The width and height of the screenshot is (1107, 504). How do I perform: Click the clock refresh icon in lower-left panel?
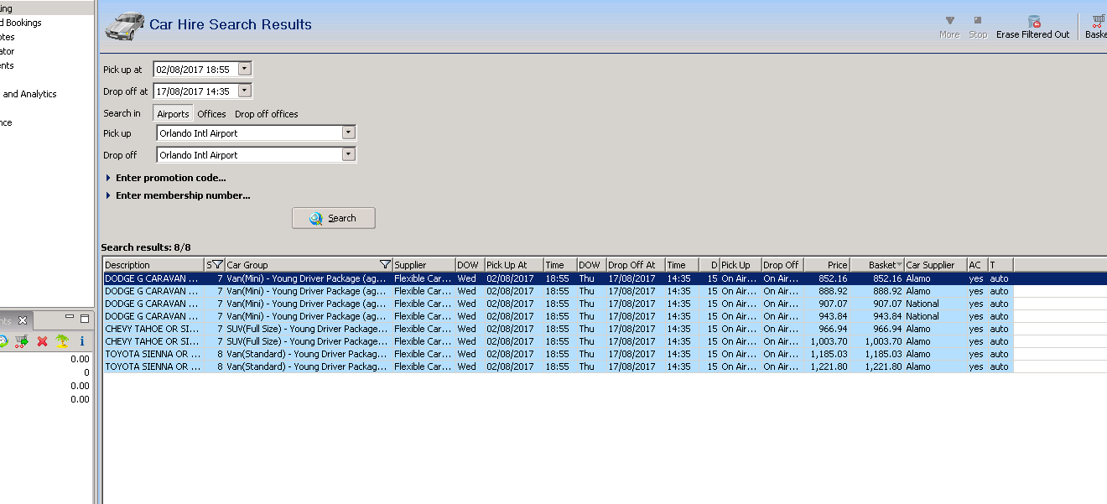[x=3, y=341]
